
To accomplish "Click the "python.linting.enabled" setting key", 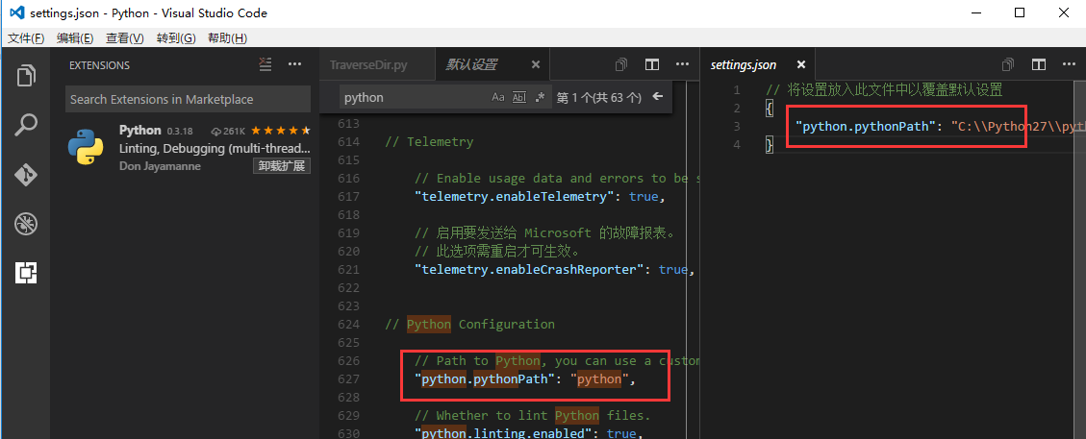I will (x=501, y=433).
